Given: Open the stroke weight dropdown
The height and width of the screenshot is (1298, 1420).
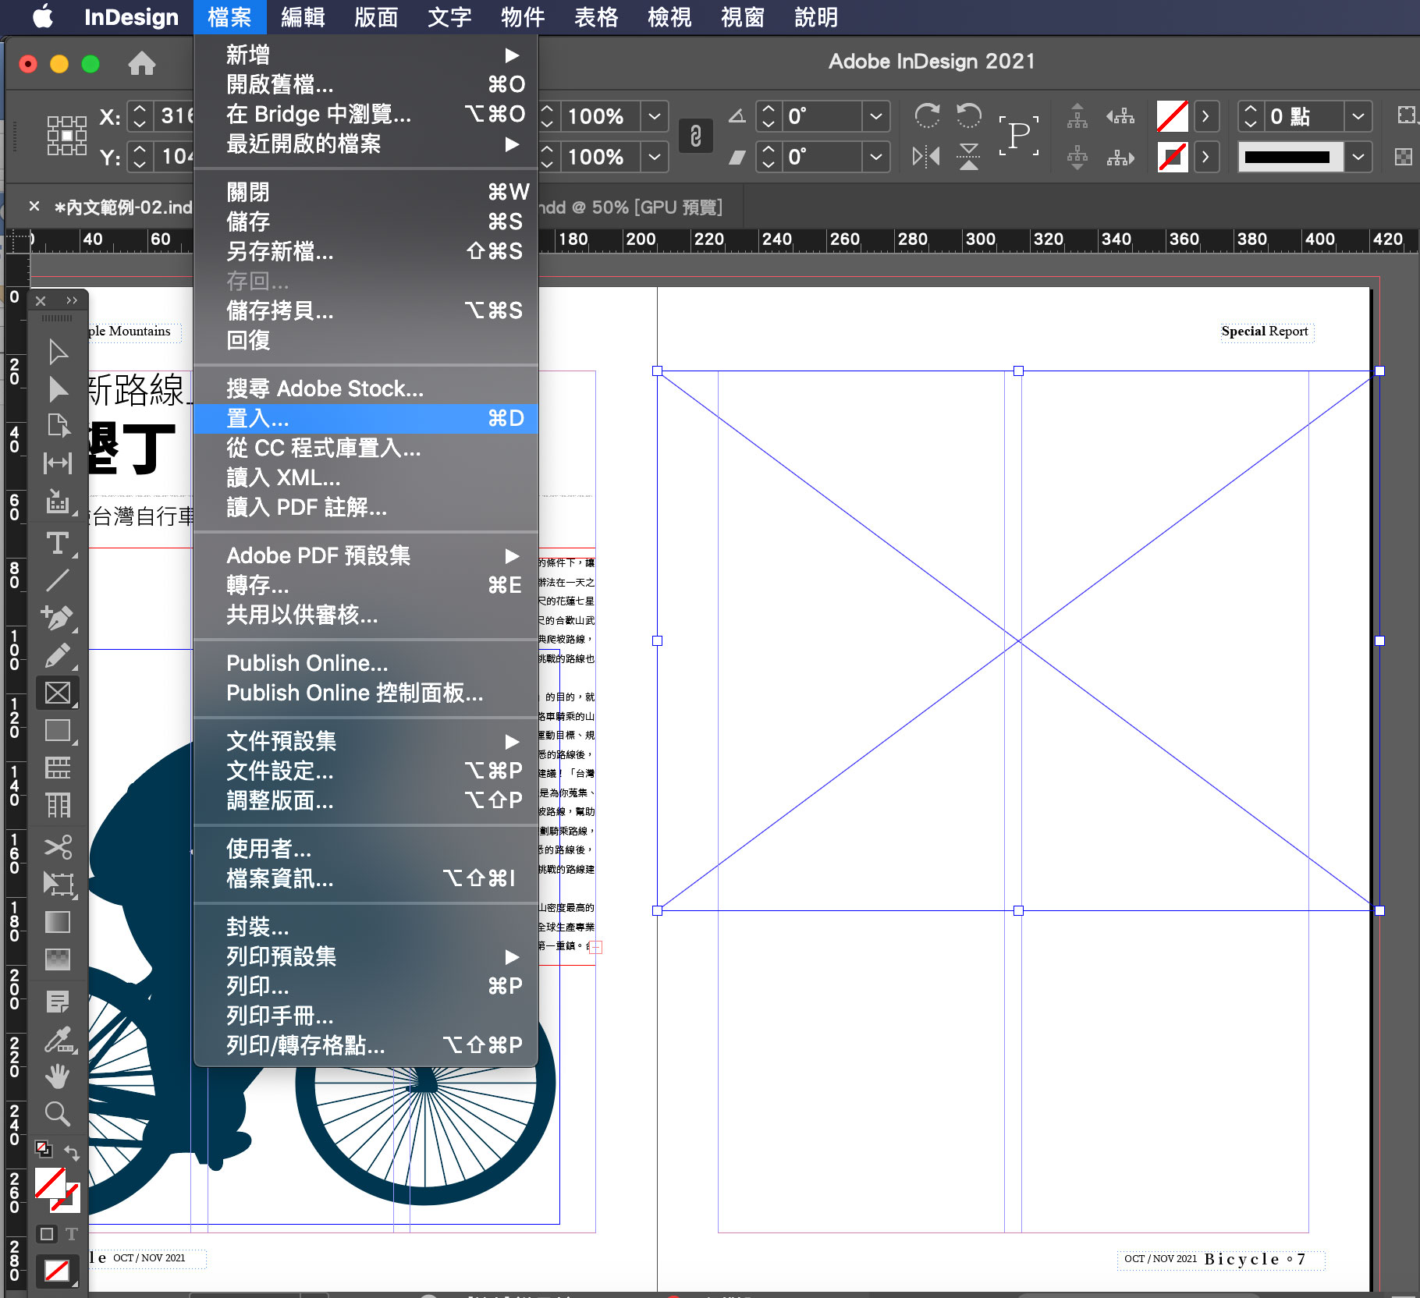Looking at the screenshot, I should 1358,116.
